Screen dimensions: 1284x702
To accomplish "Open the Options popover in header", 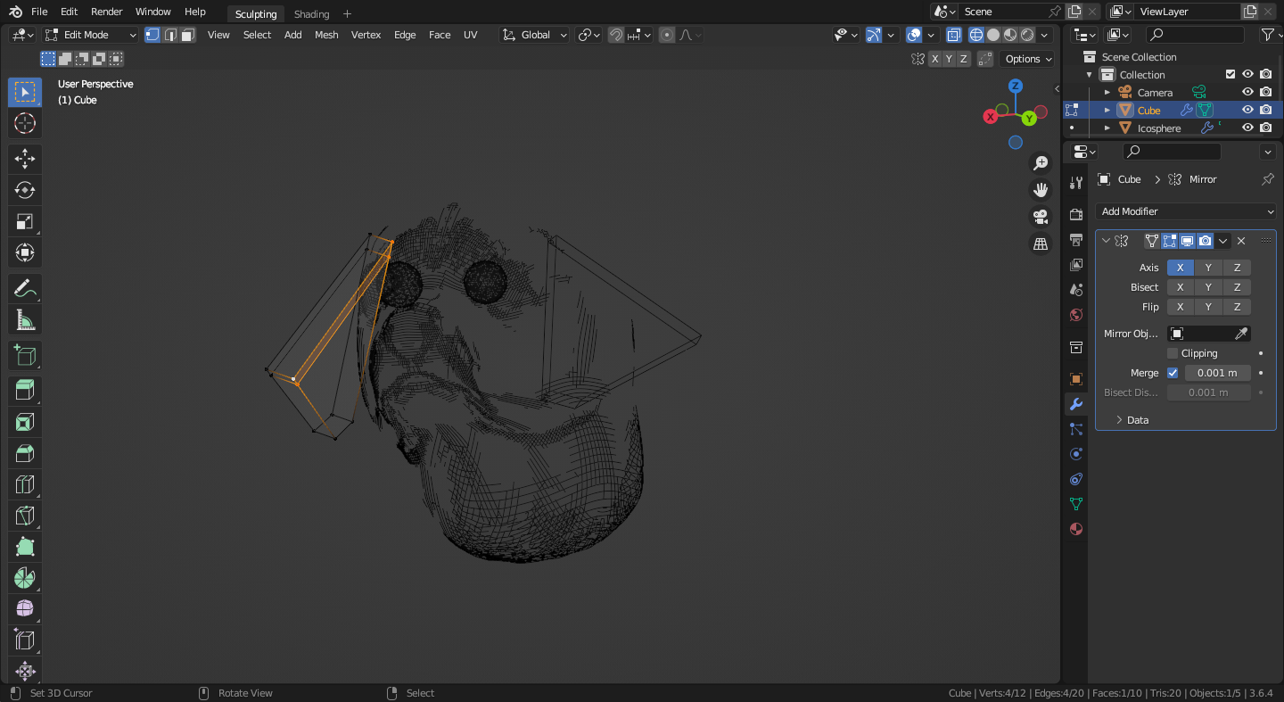I will point(1028,59).
